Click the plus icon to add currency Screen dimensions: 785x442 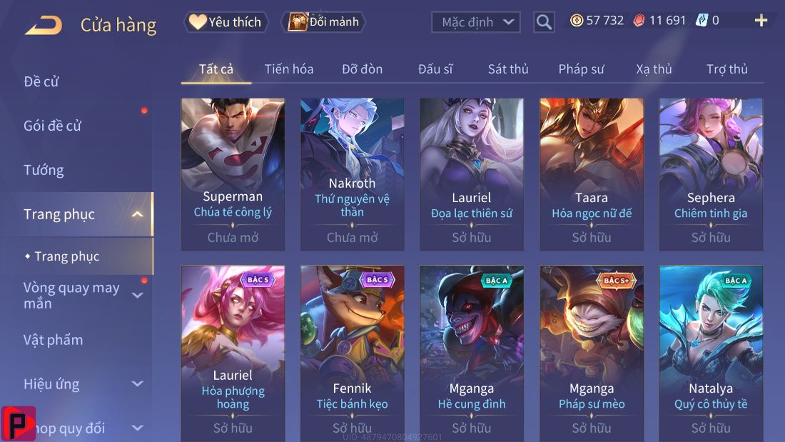point(761,21)
